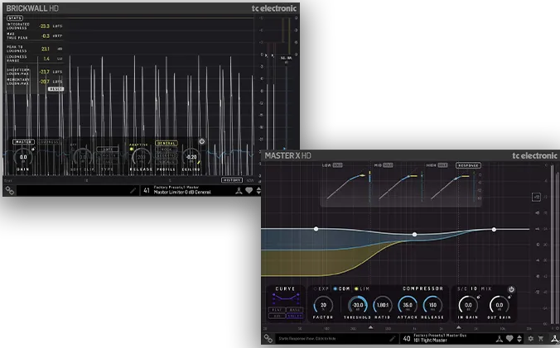Viewport: 560px width, 348px height.
Task: Click the Out Gain knob
Action: pyautogui.click(x=499, y=305)
